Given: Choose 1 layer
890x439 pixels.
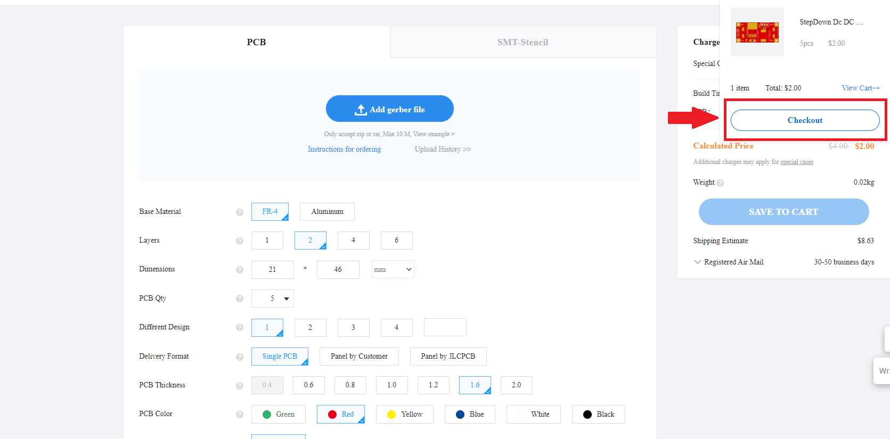Looking at the screenshot, I should point(267,241).
